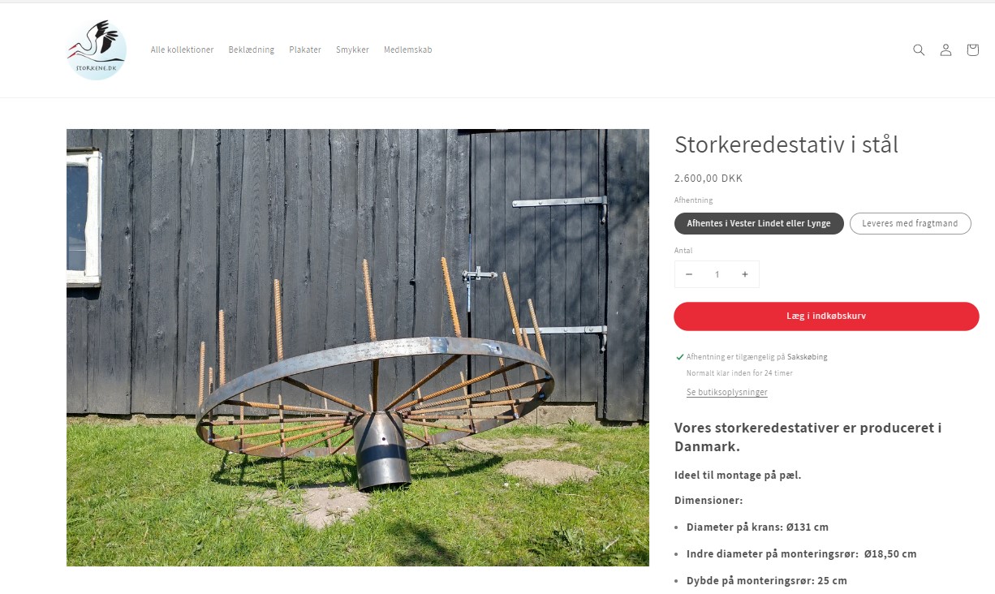Viewport: 995px width, 594px height.
Task: Open the Medlemskab menu link
Action: 407,49
